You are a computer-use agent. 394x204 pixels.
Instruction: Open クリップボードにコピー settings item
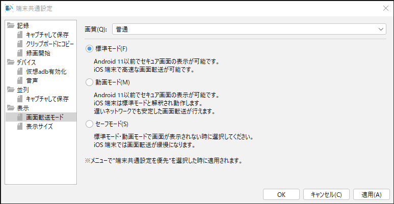[50, 44]
